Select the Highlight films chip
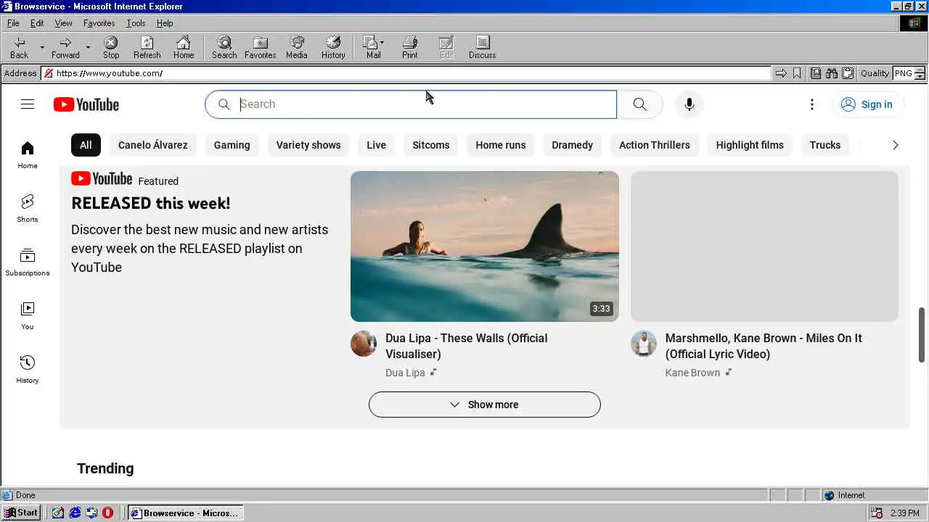 click(750, 145)
